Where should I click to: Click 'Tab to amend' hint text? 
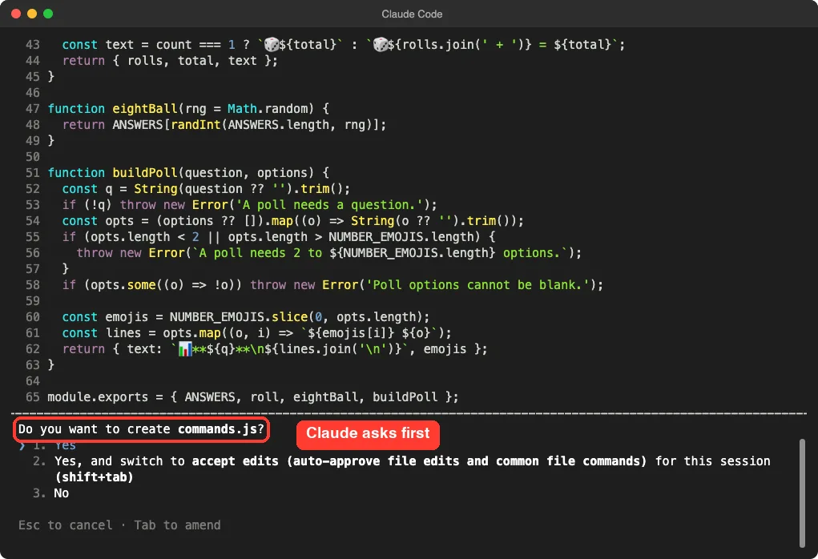[x=177, y=525]
